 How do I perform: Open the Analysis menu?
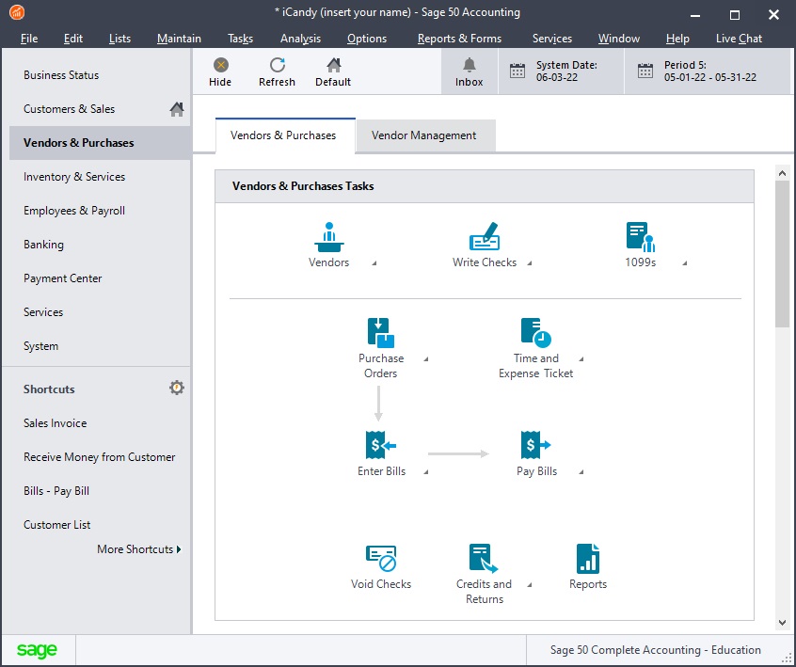(x=300, y=39)
